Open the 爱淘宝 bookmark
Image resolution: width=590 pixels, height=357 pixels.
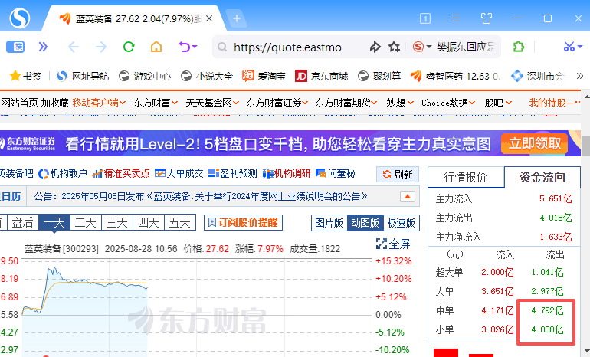264,77
